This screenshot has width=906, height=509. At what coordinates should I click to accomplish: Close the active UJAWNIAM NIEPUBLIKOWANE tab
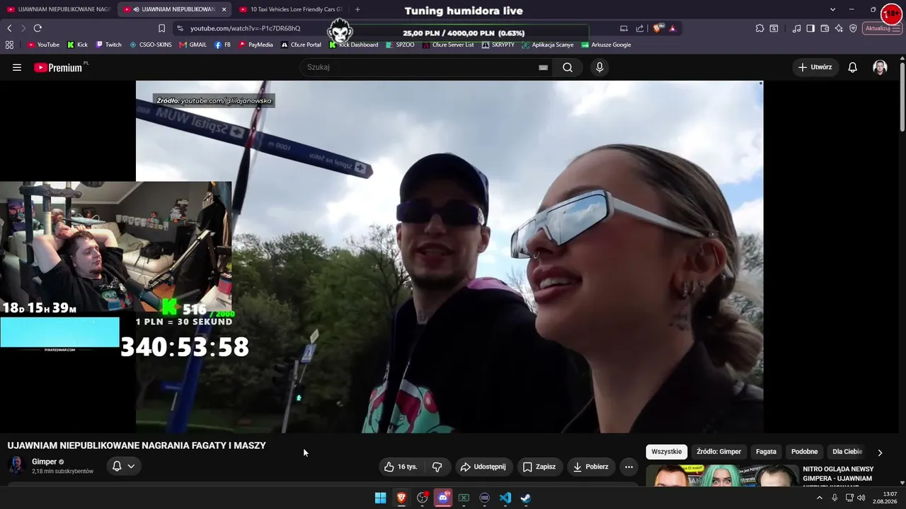click(x=224, y=9)
